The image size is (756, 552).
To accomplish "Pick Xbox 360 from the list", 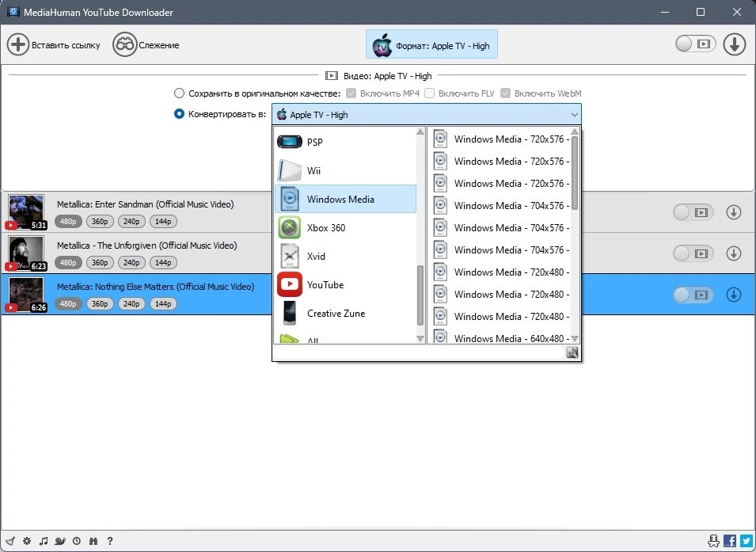I will click(345, 227).
